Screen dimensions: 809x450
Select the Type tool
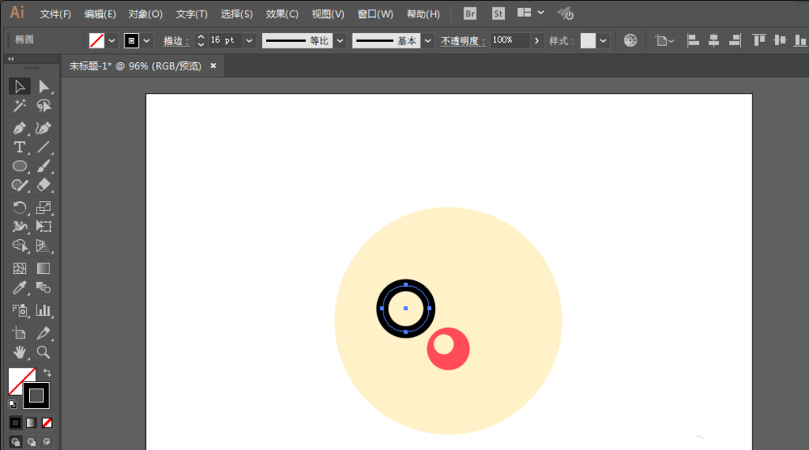point(19,147)
